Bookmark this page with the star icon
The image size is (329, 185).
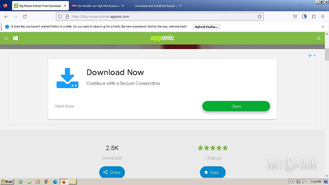click(x=260, y=16)
